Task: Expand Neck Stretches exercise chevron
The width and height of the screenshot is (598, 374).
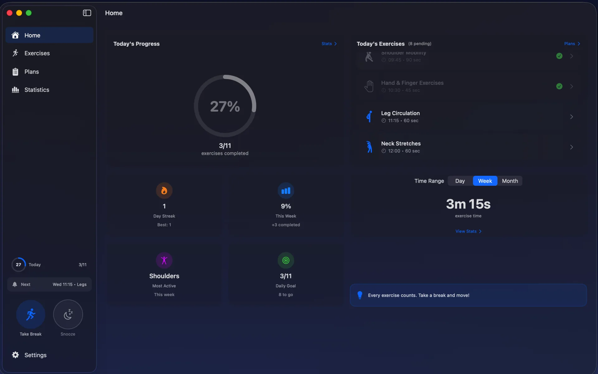Action: (x=571, y=147)
